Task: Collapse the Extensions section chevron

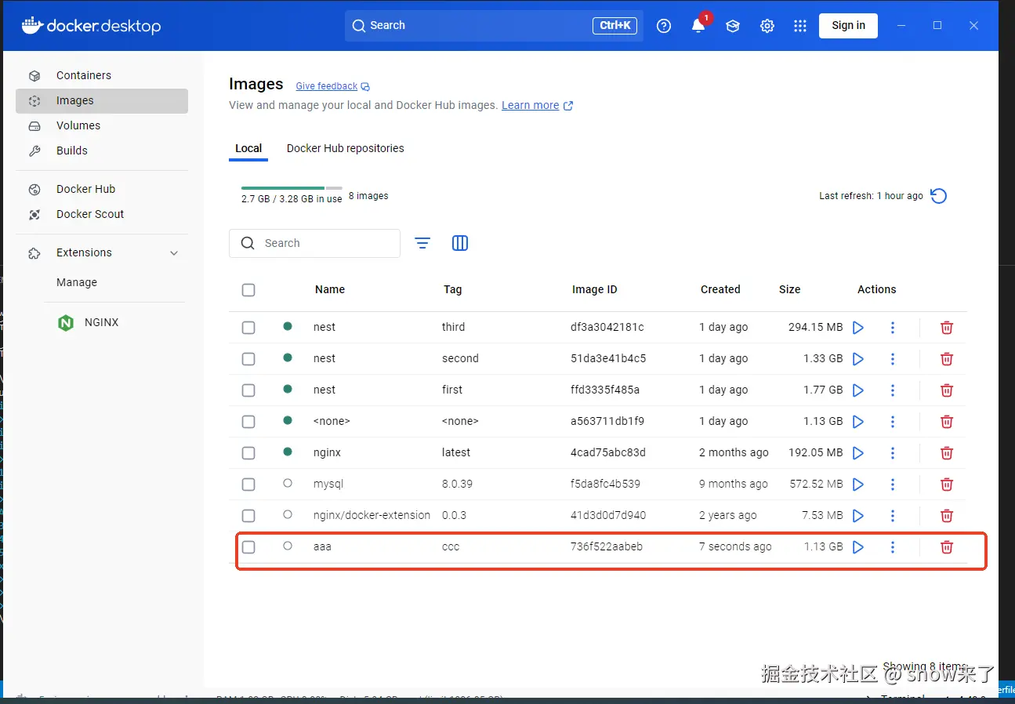Action: pyautogui.click(x=174, y=253)
